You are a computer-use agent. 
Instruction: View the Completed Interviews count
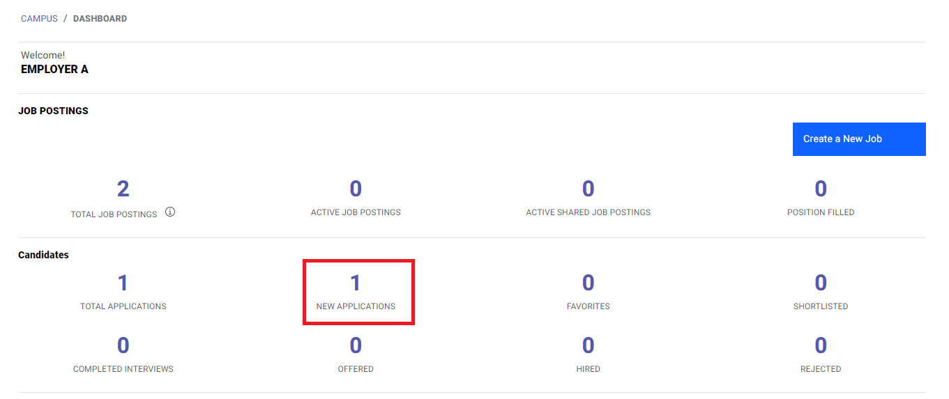coord(123,345)
